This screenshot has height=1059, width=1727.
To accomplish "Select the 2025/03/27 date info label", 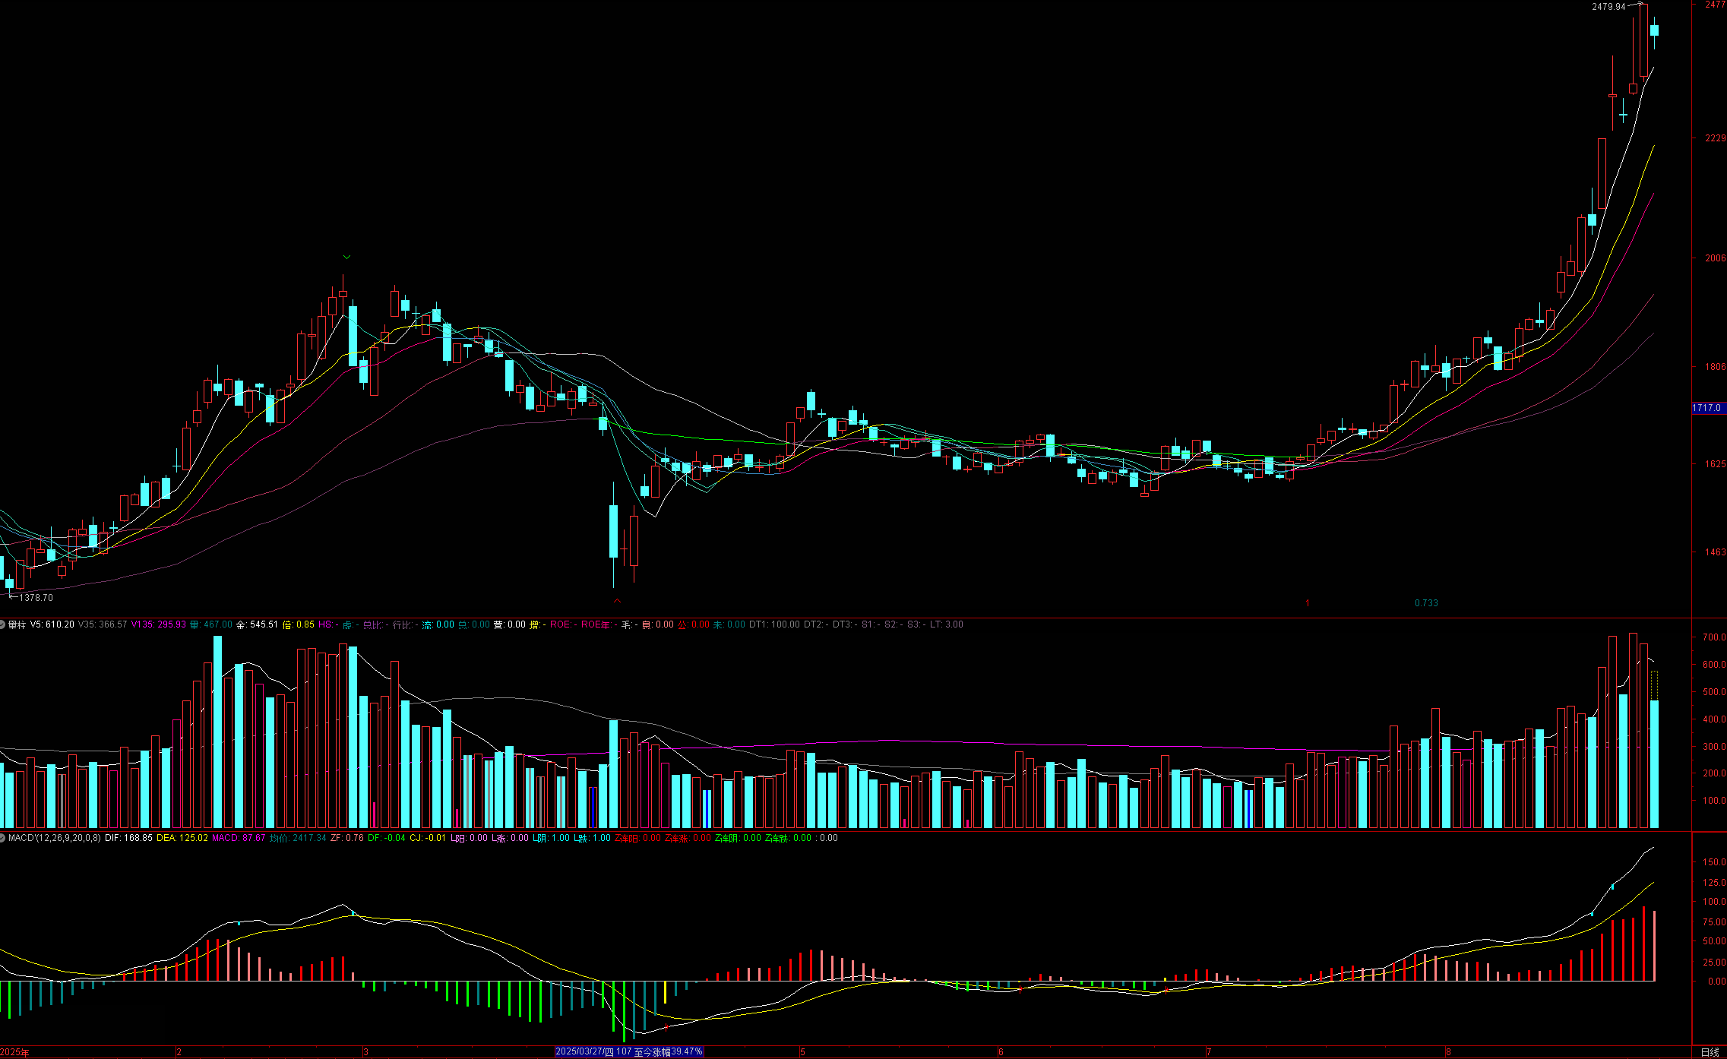I will click(x=629, y=1051).
